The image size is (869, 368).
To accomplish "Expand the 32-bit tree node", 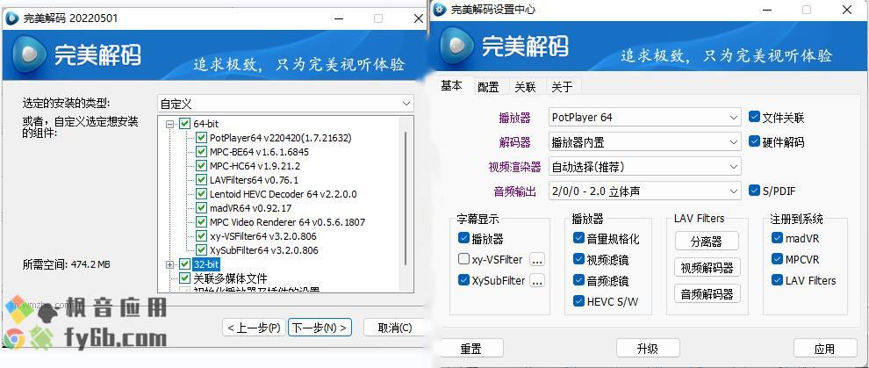I will 170,265.
